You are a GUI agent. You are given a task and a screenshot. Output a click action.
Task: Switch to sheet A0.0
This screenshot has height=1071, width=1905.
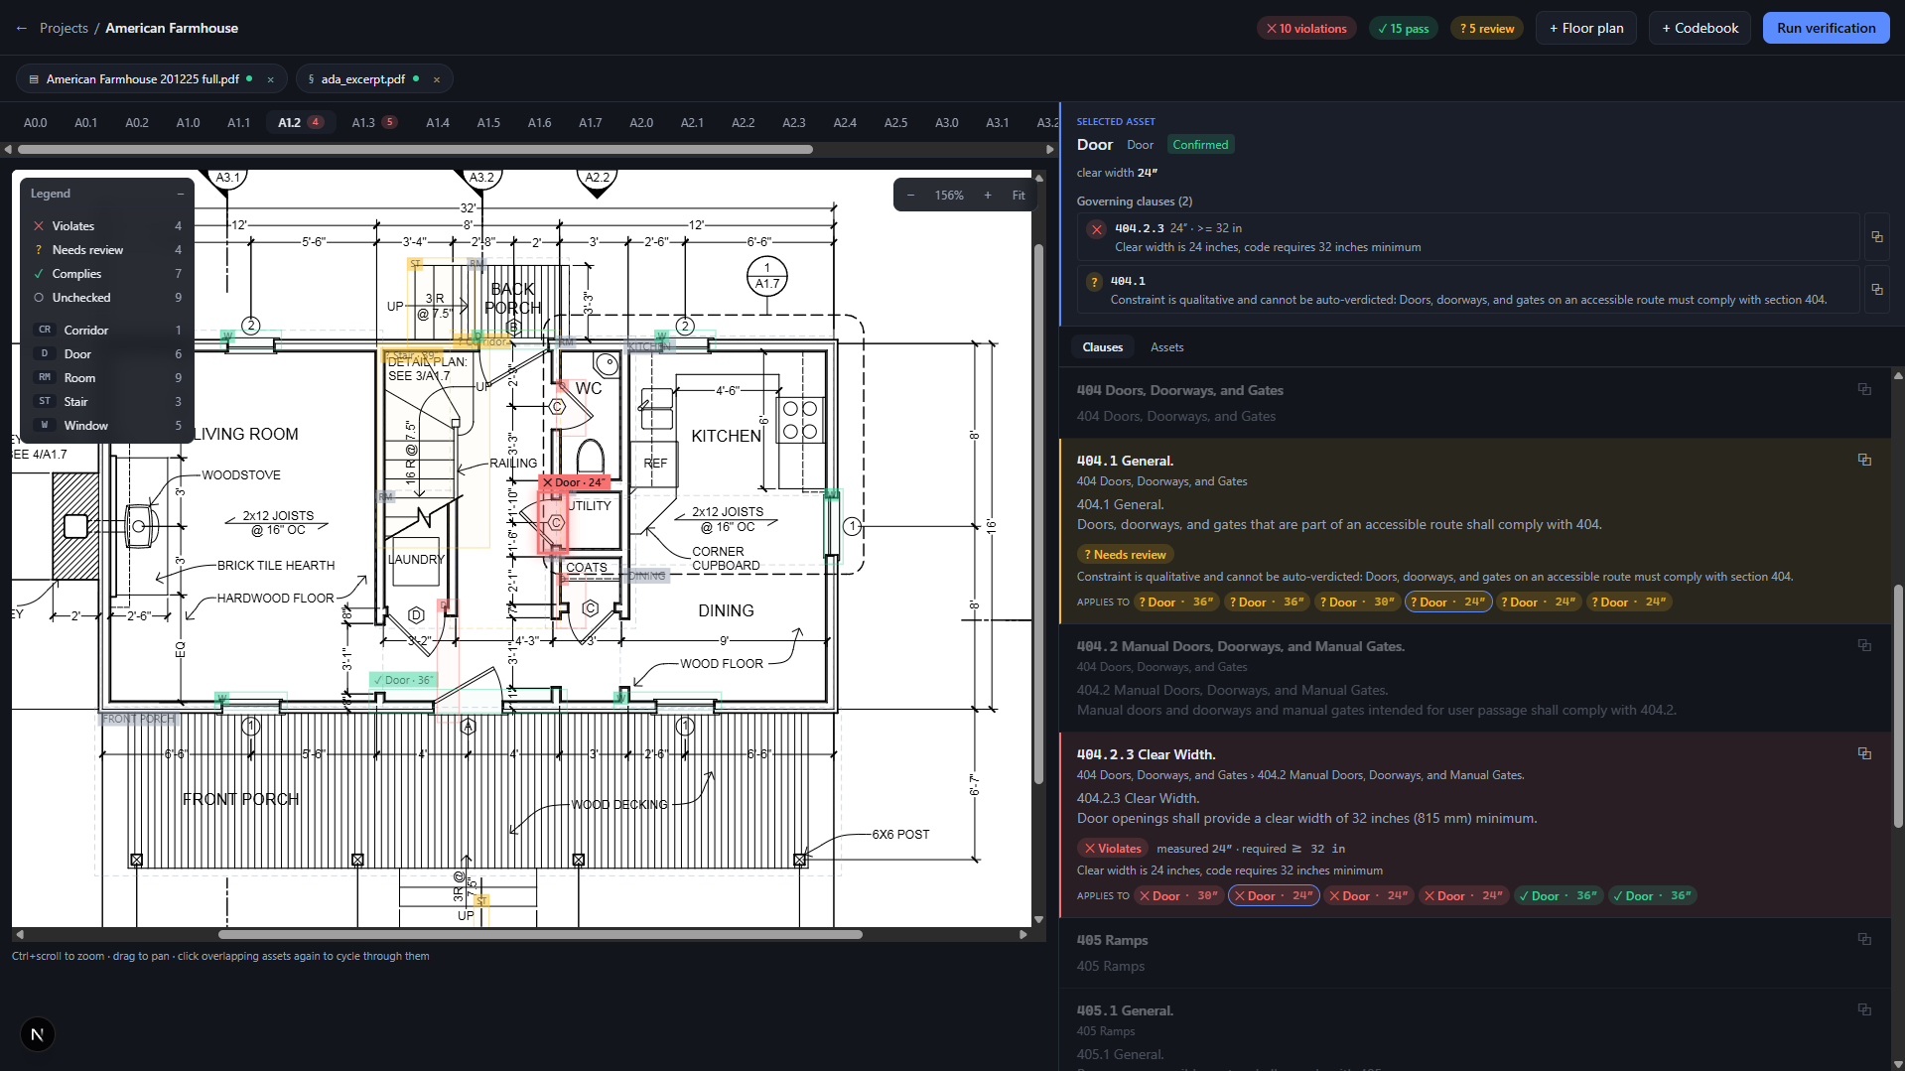[35, 123]
